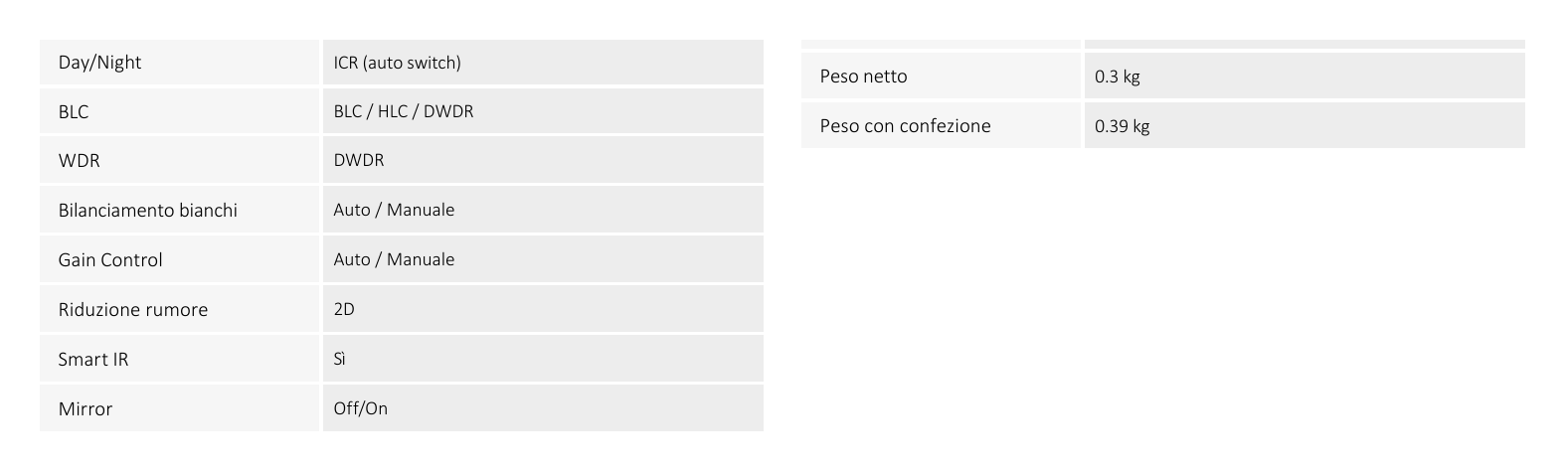
Task: Select Auto / Manuale for Gain Control
Action: tap(394, 259)
